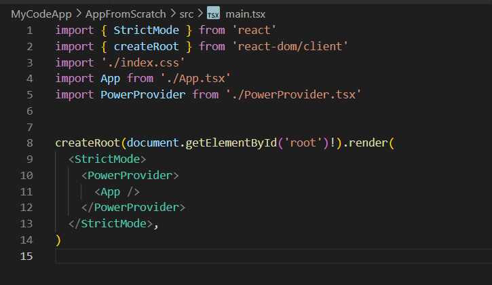This screenshot has height=285, width=492.
Task: Click the closing </PowerProvider> tag
Action: coord(133,208)
